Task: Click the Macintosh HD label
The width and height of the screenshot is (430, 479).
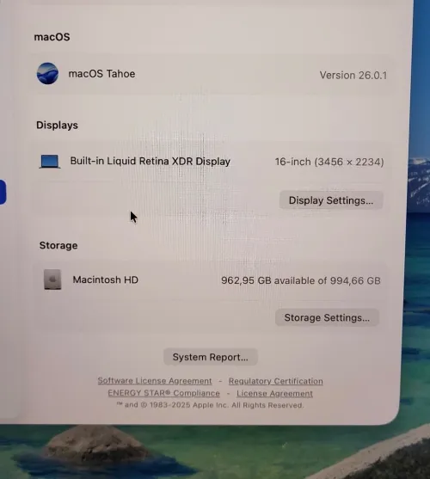Action: (x=106, y=279)
